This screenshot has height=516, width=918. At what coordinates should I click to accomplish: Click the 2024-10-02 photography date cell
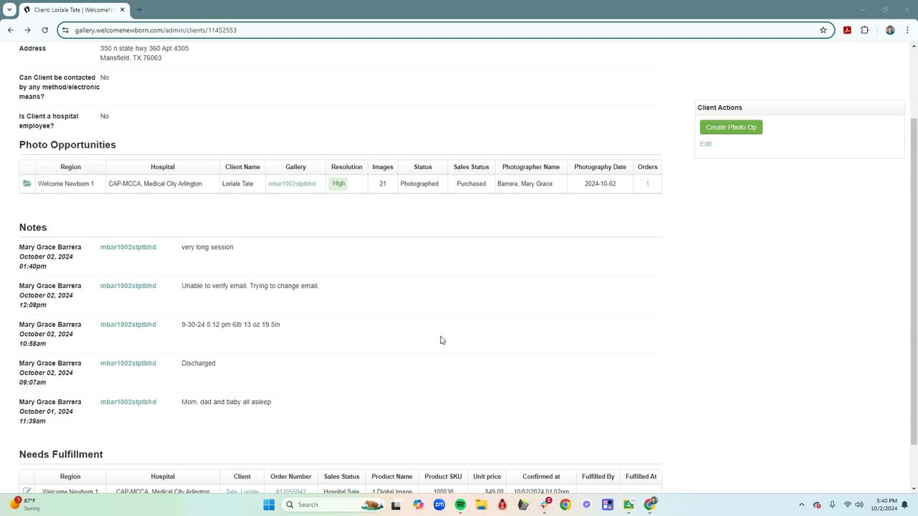click(x=600, y=183)
